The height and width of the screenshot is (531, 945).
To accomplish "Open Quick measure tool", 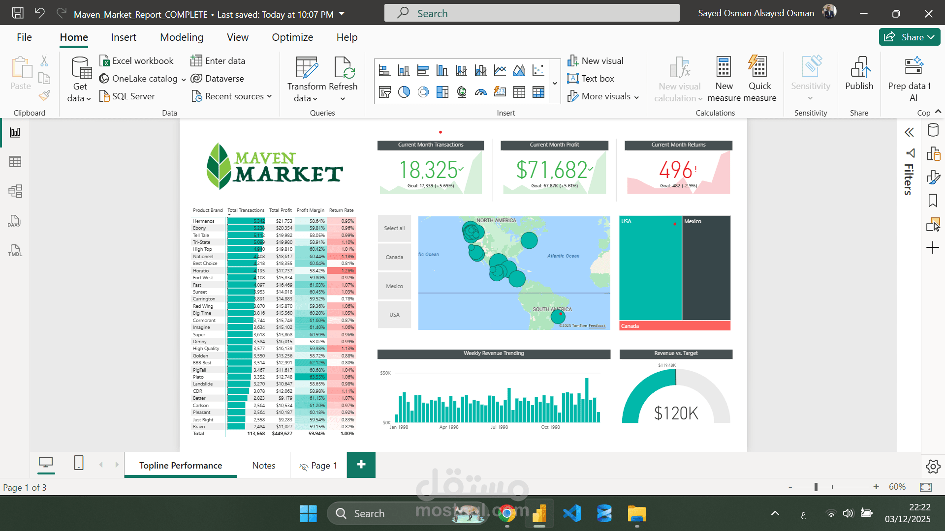I will click(x=759, y=79).
